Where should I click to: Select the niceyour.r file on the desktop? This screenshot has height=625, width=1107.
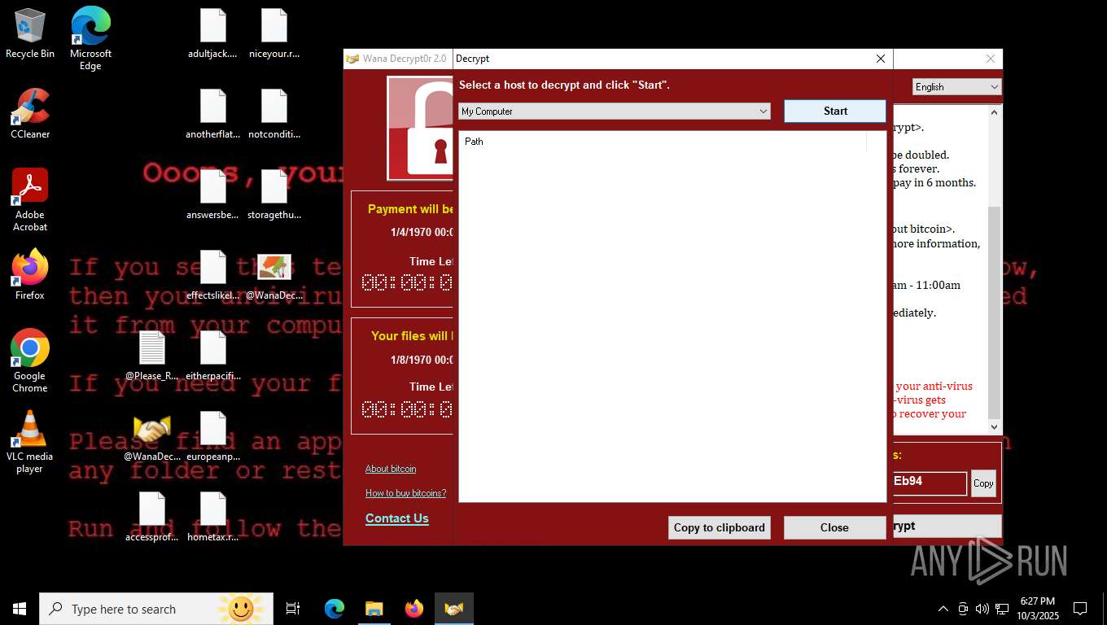274,34
